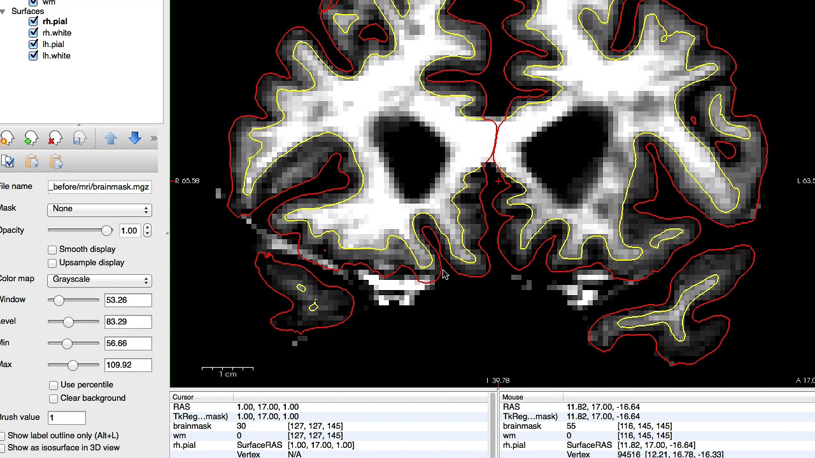Viewport: 815px width, 458px height.
Task: Click the '1 cm' scale bar label
Action: click(227, 374)
